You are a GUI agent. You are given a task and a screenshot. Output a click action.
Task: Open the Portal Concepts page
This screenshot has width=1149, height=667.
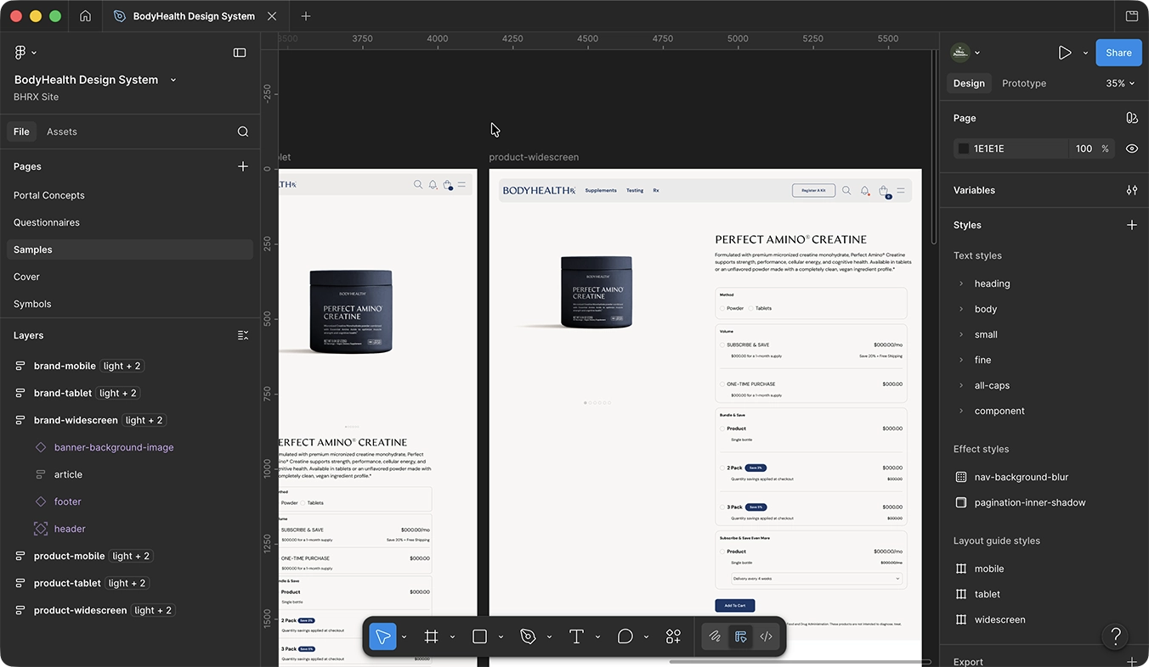[x=130, y=195]
